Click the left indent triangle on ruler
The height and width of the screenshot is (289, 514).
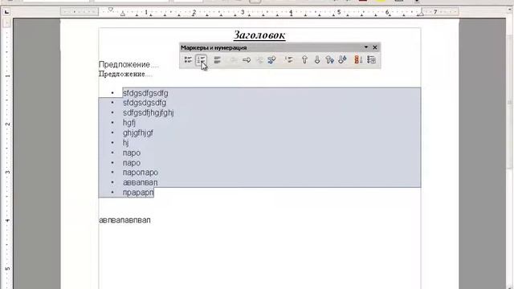[123, 14]
